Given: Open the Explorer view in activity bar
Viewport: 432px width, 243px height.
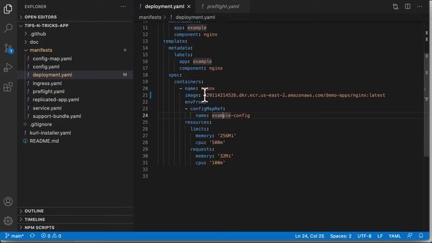Looking at the screenshot, I should [x=8, y=9].
